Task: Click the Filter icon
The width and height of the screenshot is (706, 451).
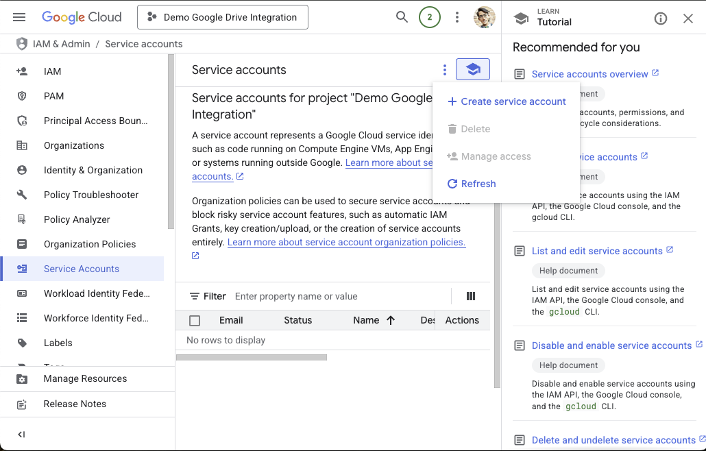Action: point(195,296)
